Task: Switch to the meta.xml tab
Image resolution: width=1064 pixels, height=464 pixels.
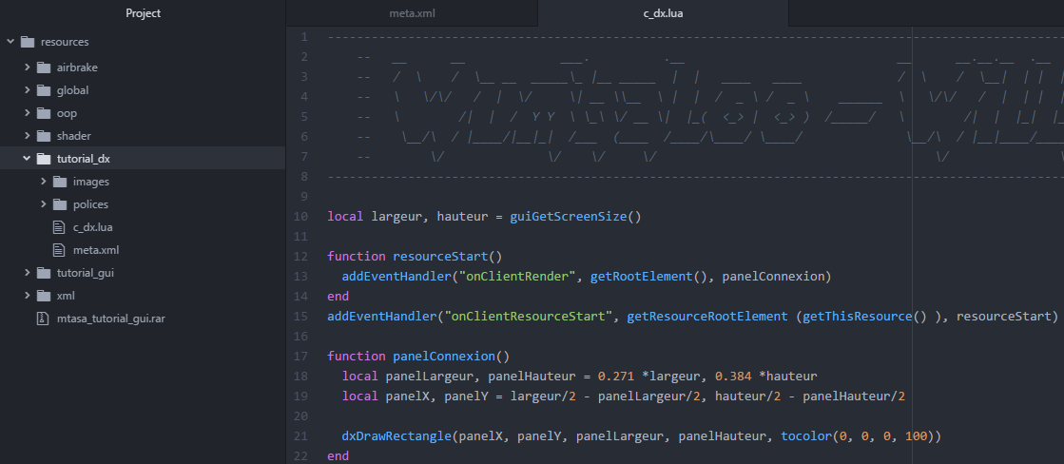Action: tap(411, 13)
